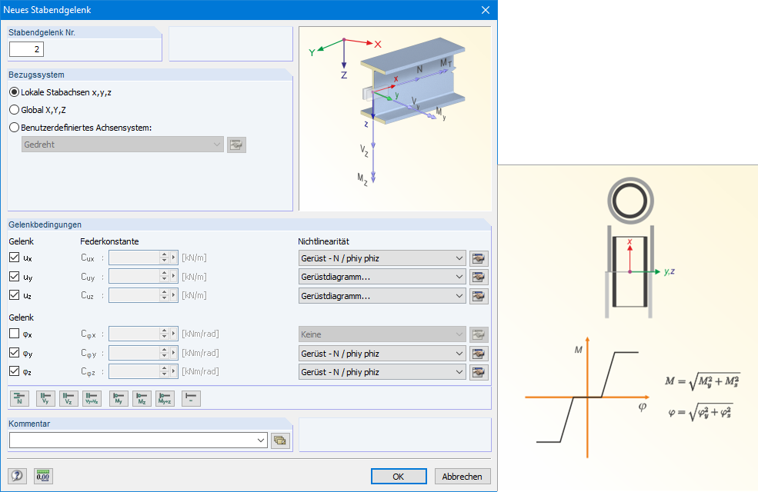The image size is (758, 492).
Task: Edit the nonlinearity settings for φz row
Action: click(x=479, y=372)
